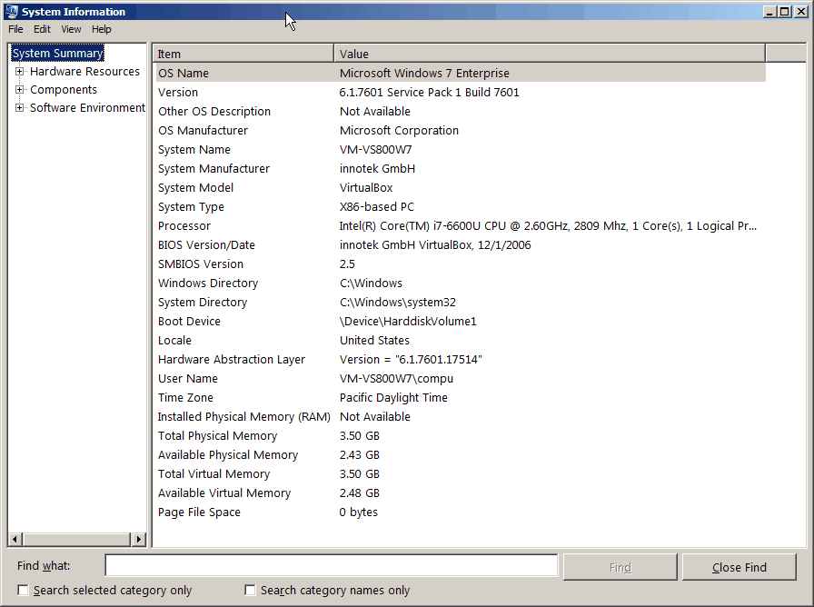
Task: Click the System Information title bar icon
Action: [12, 12]
